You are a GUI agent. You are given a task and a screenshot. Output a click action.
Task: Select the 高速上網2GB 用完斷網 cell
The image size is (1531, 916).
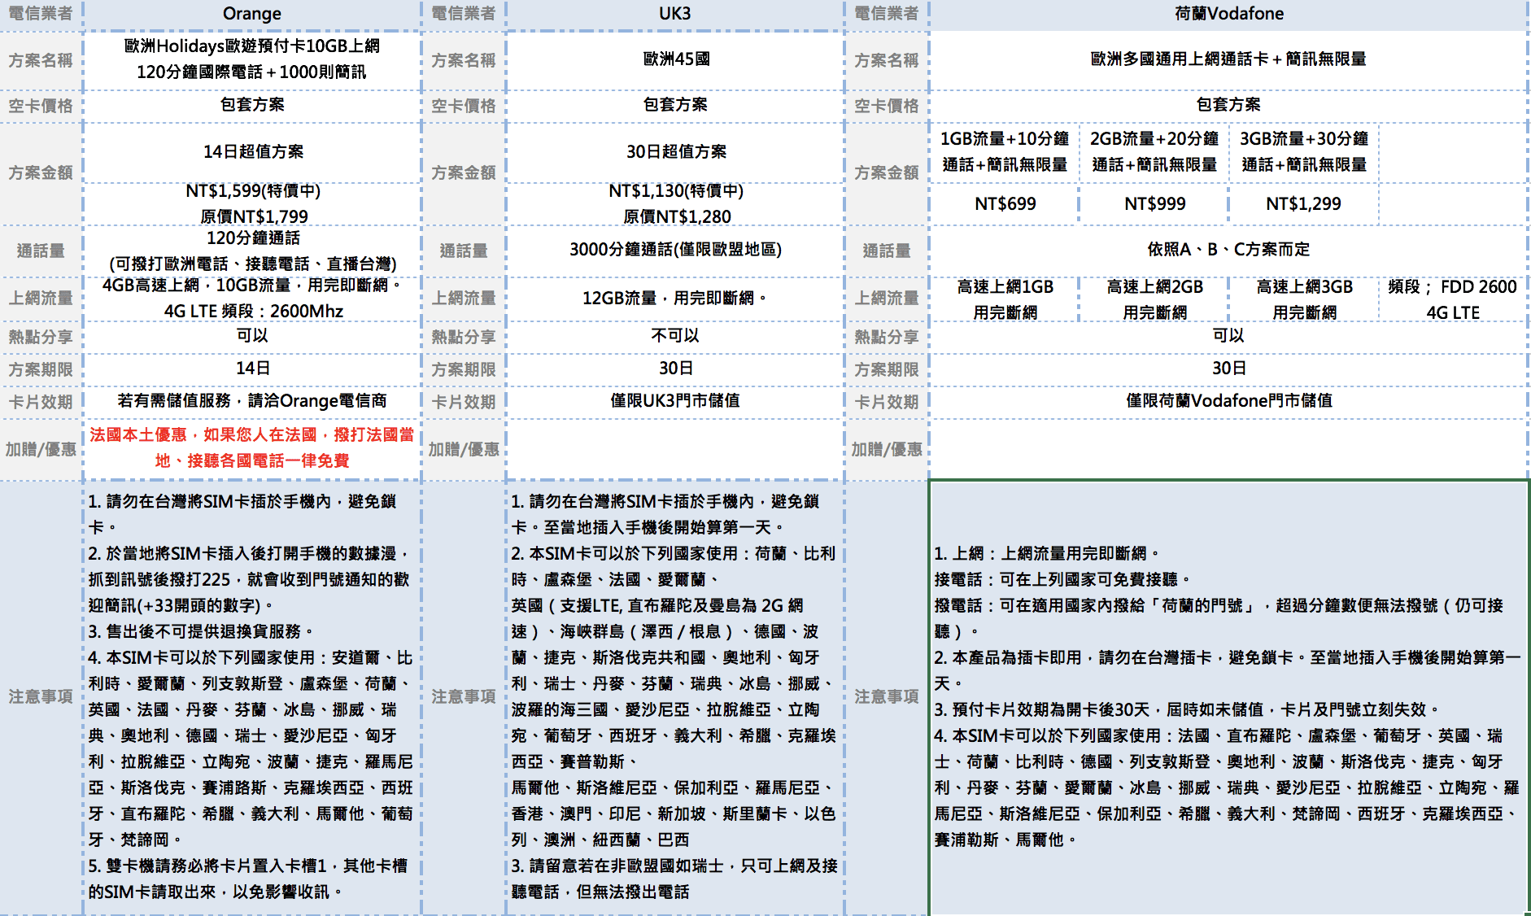point(1154,299)
